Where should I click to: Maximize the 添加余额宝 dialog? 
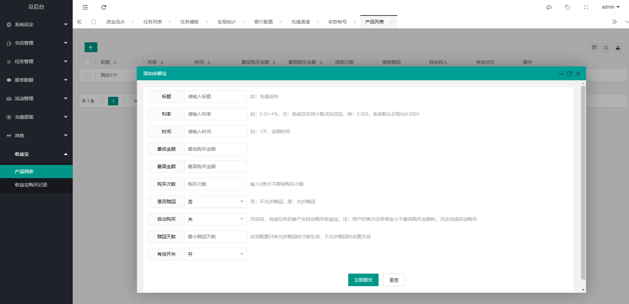point(570,74)
